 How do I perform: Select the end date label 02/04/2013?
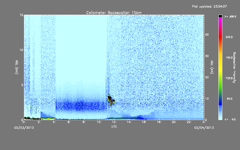coord(204,128)
